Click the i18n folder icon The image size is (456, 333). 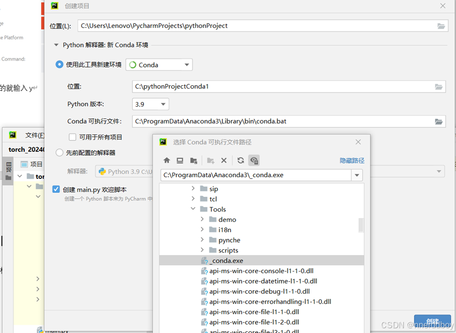click(x=213, y=230)
